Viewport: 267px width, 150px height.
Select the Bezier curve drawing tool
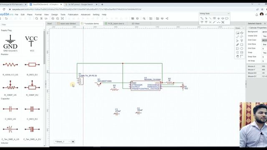[x=237, y=37]
